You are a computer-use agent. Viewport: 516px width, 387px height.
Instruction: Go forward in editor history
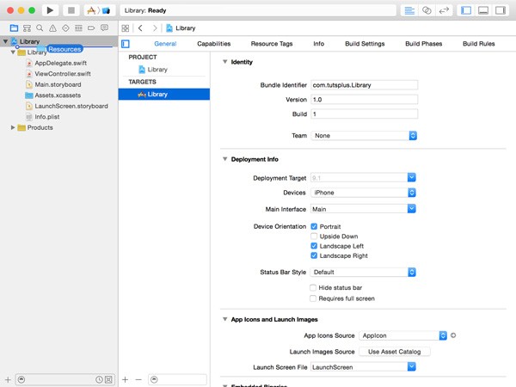[155, 28]
